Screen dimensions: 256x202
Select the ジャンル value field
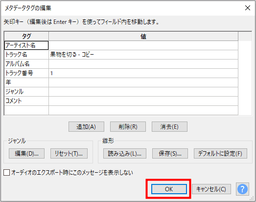143,92
